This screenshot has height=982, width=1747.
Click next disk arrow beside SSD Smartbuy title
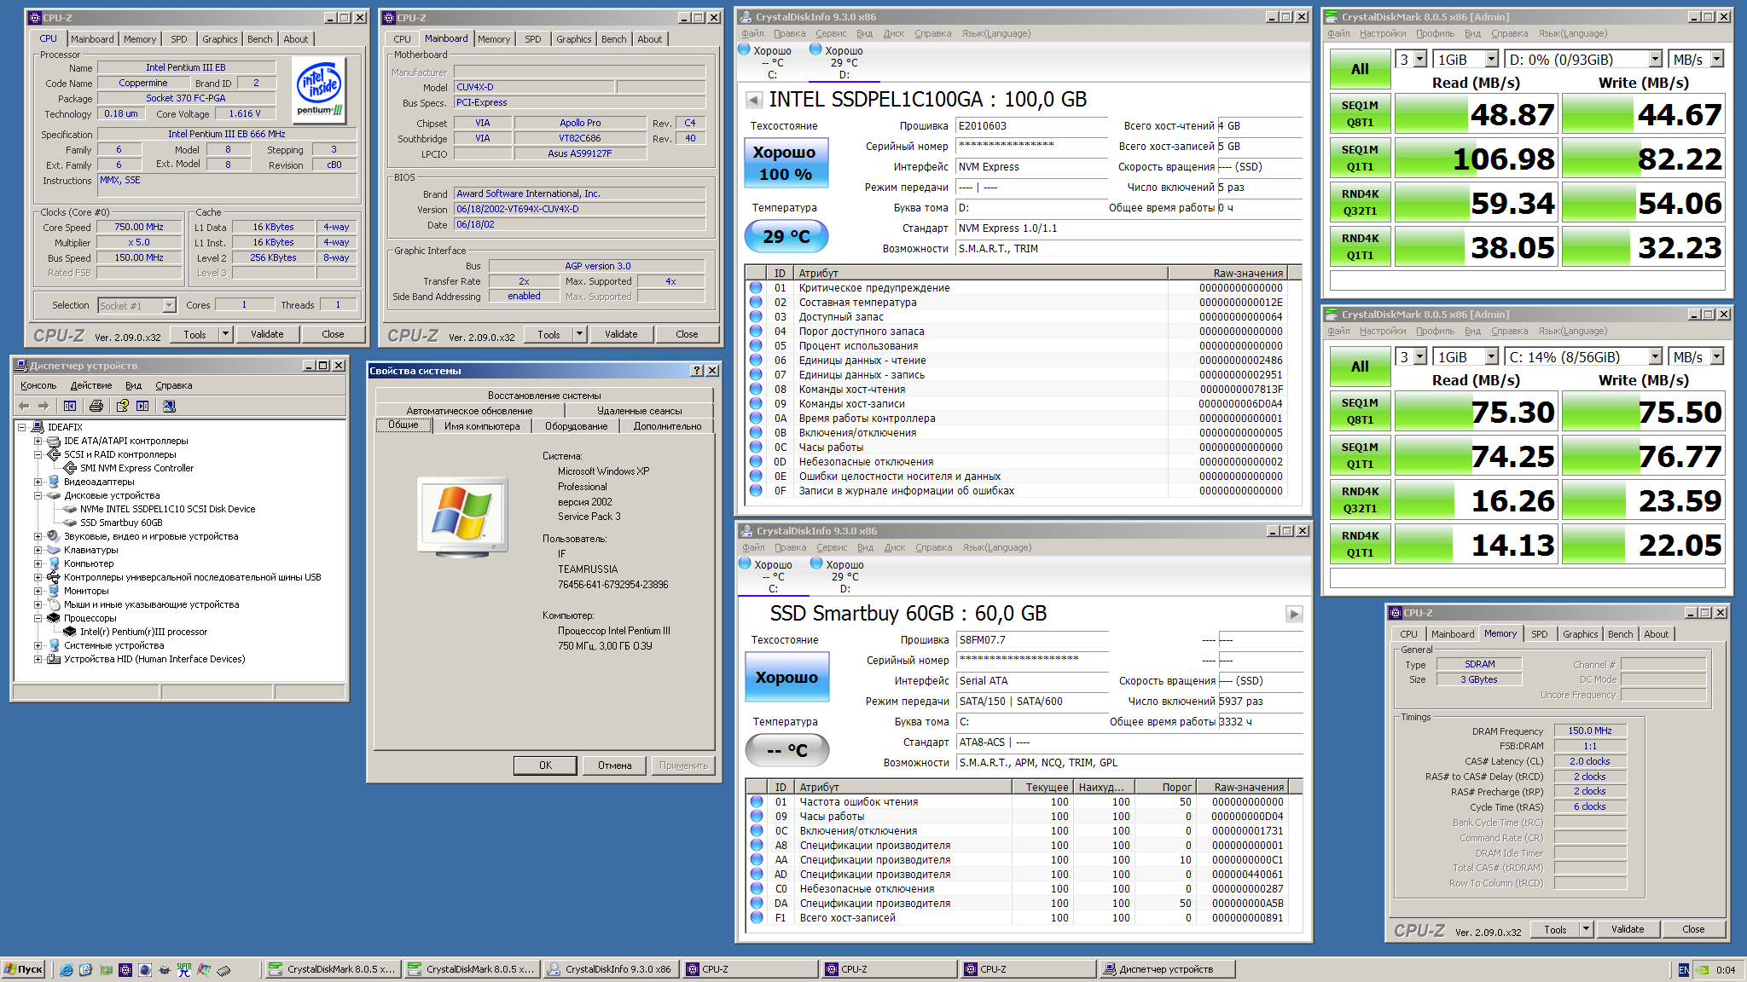(1293, 614)
